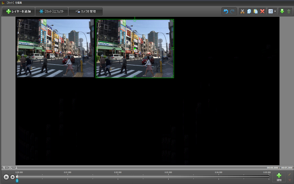
Task: Open the alignment options dropdown arrow
Action: click(275, 12)
